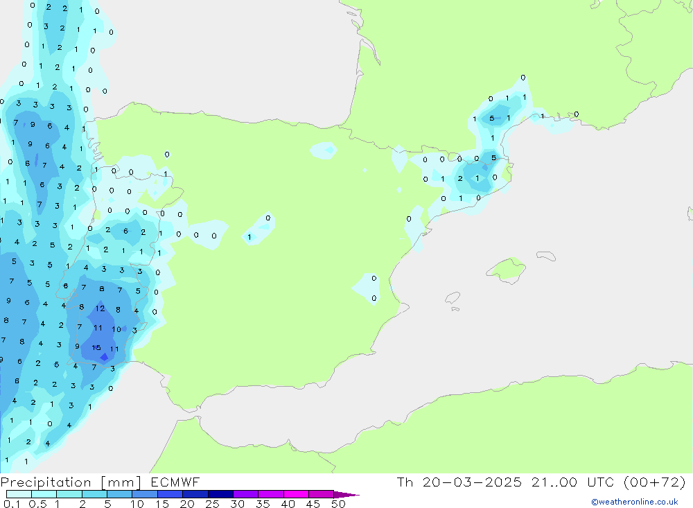The height and width of the screenshot is (508, 693).
Task: Click the 0.1–0.5 mm legend color swatch
Action: (19, 494)
